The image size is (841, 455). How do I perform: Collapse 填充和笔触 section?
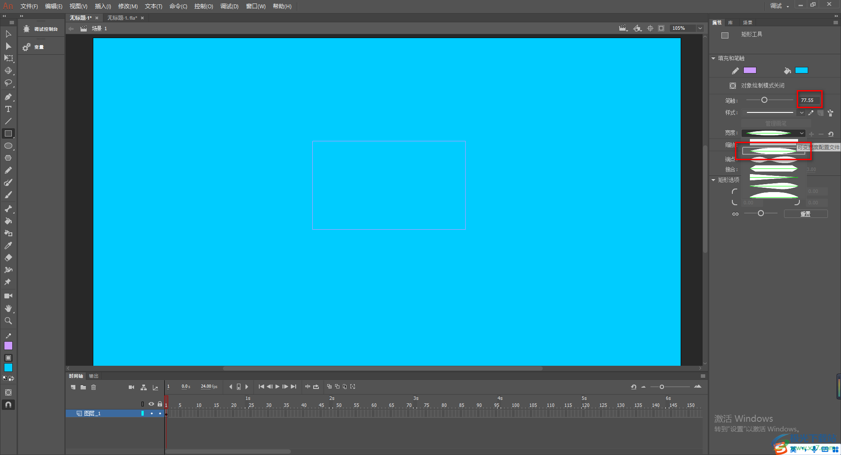(x=714, y=58)
